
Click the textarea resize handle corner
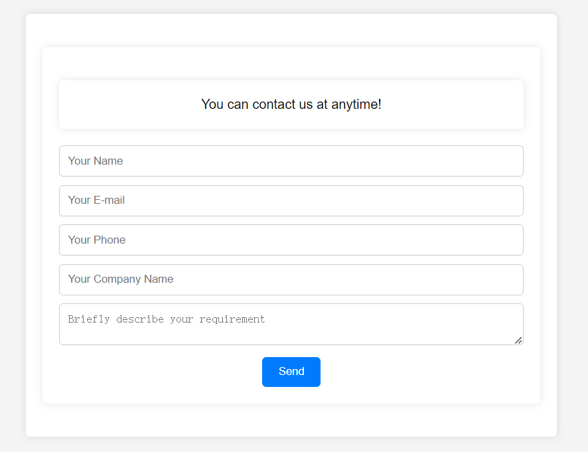(x=518, y=340)
